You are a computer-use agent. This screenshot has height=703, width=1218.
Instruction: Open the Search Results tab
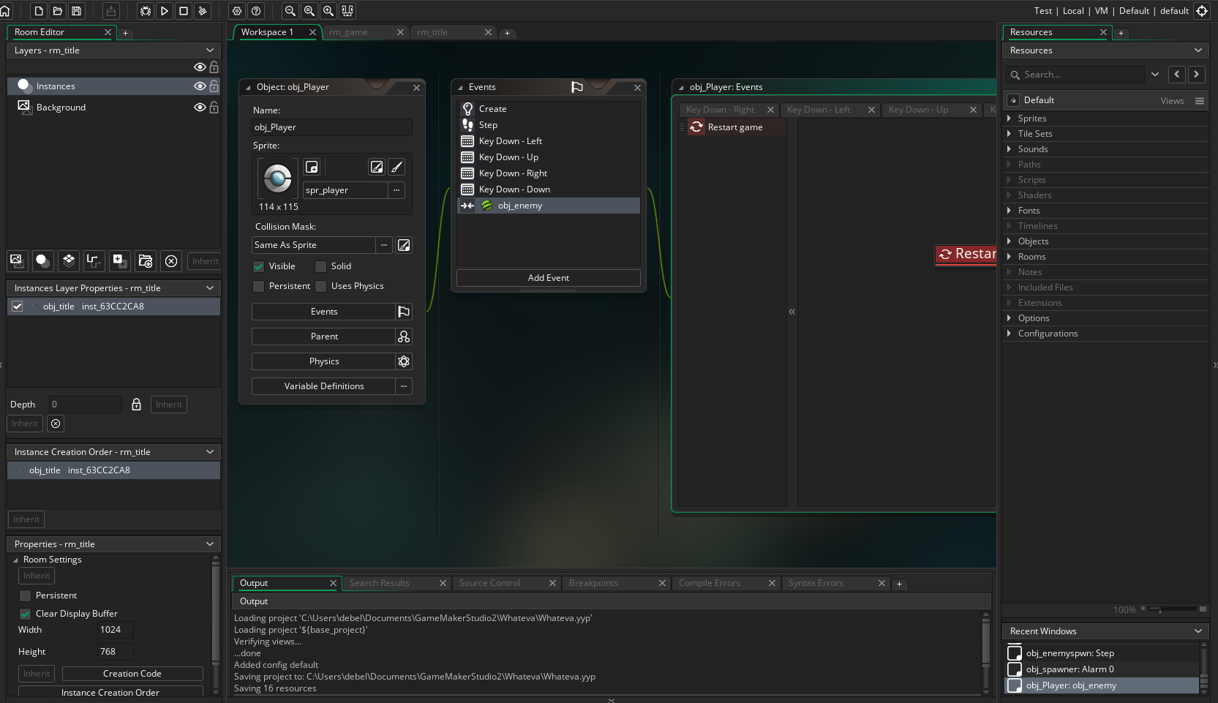(380, 583)
